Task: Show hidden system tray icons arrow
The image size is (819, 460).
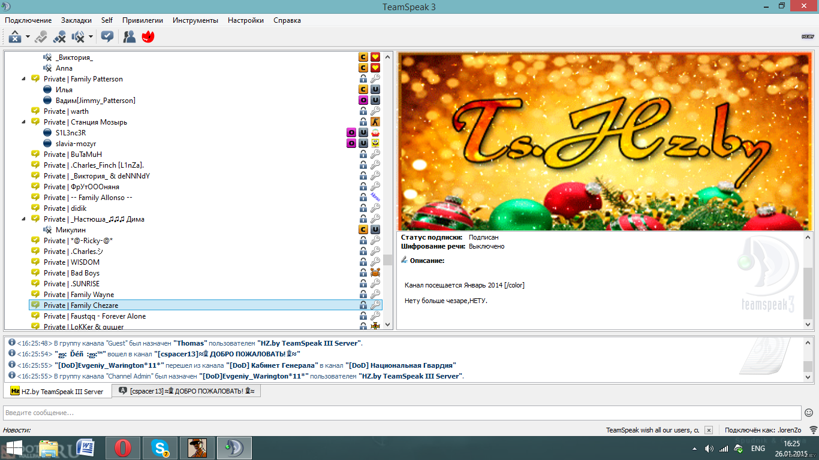Action: click(x=694, y=449)
